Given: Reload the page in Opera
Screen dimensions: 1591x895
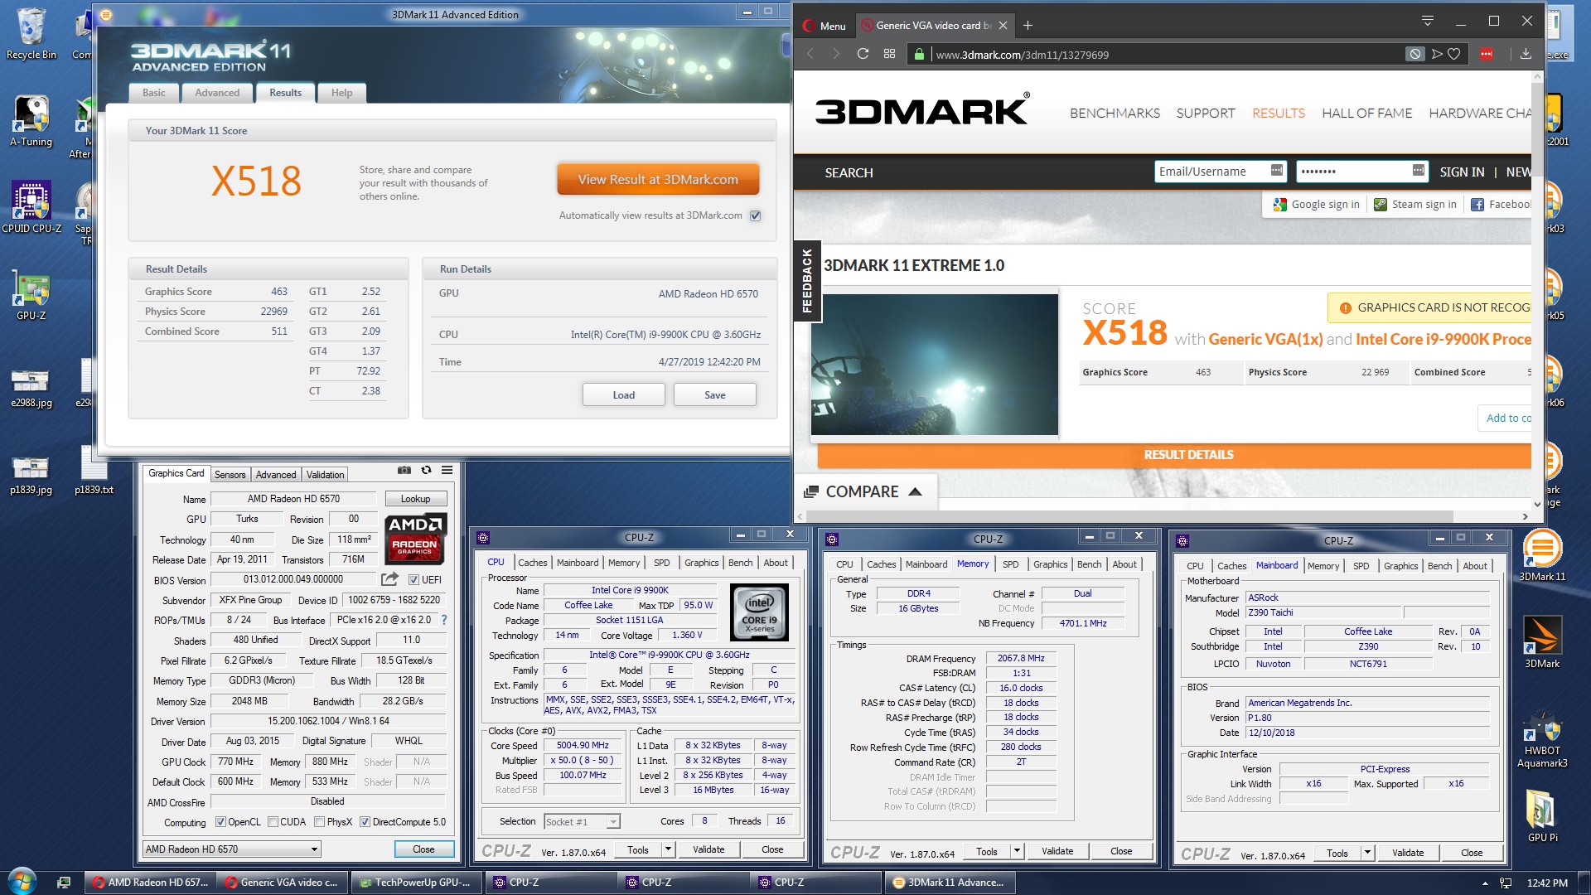Looking at the screenshot, I should (x=863, y=54).
